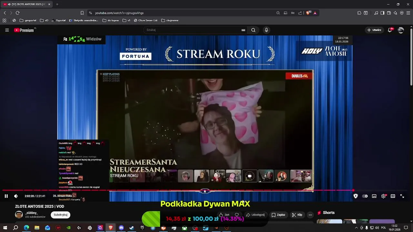Open the Leo AI sparkle icon
The width and height of the screenshot is (413, 232).
[395, 13]
